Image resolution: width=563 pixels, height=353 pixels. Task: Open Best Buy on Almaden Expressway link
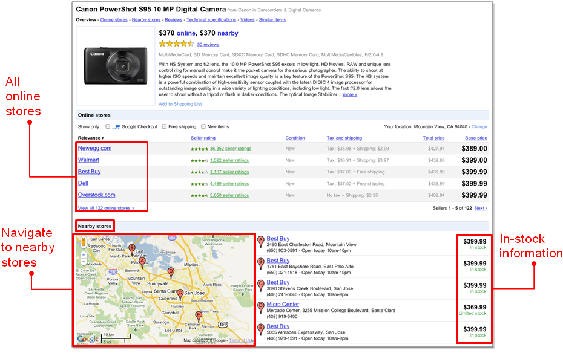pos(278,326)
